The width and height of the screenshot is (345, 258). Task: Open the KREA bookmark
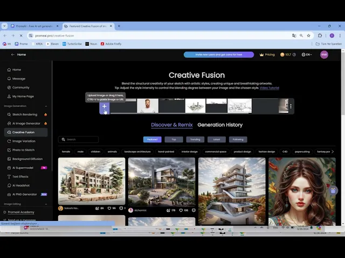point(37,44)
